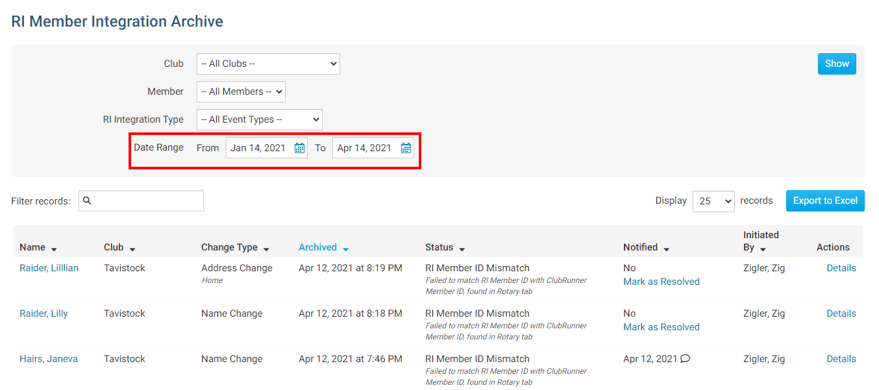Sort by Initiated By column header
Image resolution: width=879 pixels, height=390 pixels.
point(760,241)
